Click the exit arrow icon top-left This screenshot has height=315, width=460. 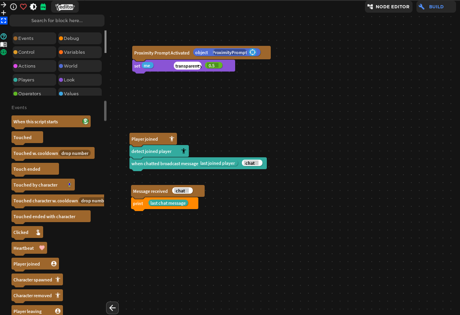[x=4, y=4]
